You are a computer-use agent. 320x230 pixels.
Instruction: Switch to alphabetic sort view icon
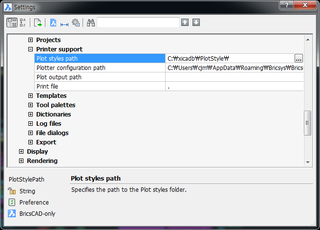pyautogui.click(x=22, y=23)
